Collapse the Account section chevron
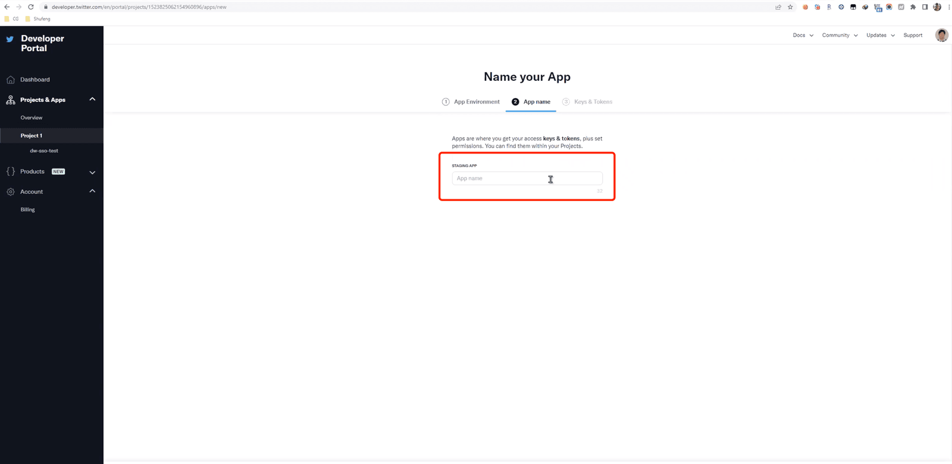The height and width of the screenshot is (464, 952). click(x=92, y=191)
